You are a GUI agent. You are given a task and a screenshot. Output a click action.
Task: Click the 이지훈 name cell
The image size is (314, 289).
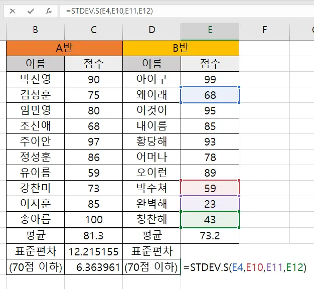pos(36,204)
